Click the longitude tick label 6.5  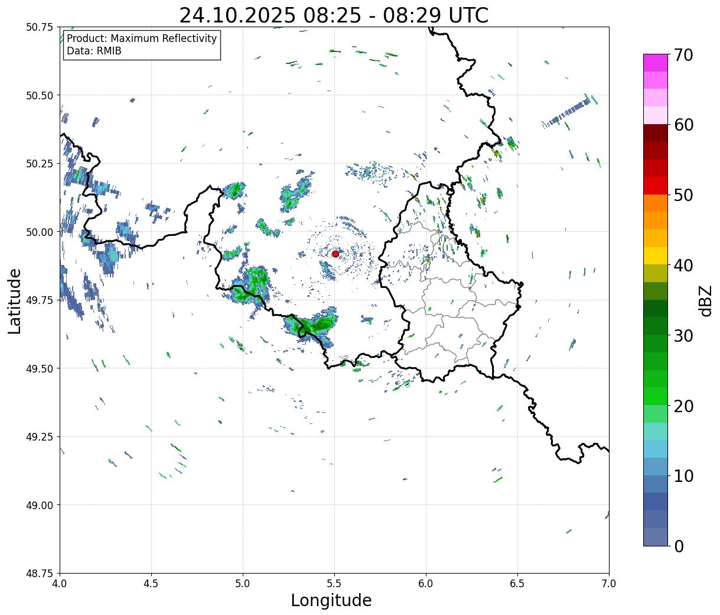click(517, 584)
